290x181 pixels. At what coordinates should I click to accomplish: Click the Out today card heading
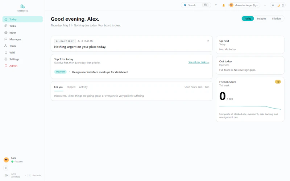pos(225,61)
